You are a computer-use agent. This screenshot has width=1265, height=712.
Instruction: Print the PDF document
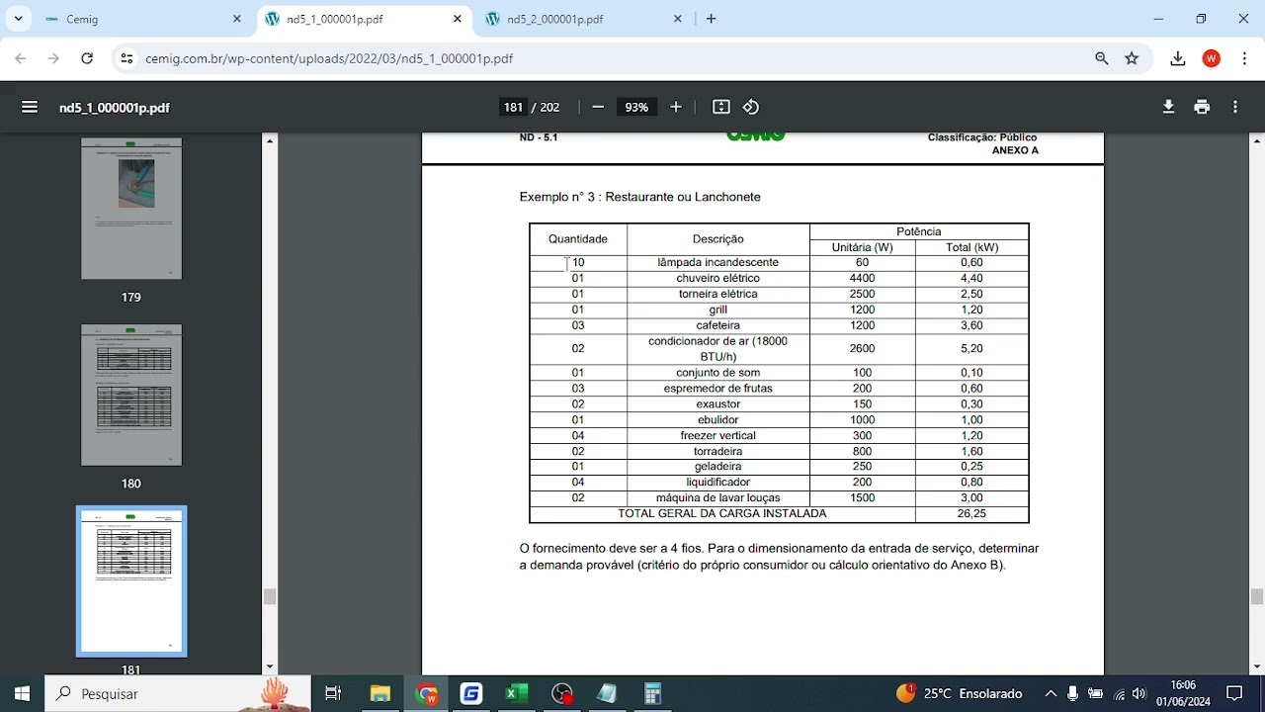coord(1202,107)
